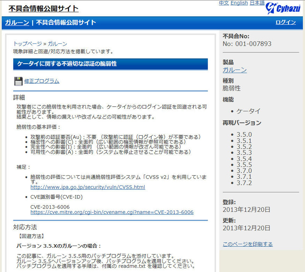Viewport: 305px width, 272px height.
Task: Click the ログイン link in the blue bar
Action: (286, 22)
